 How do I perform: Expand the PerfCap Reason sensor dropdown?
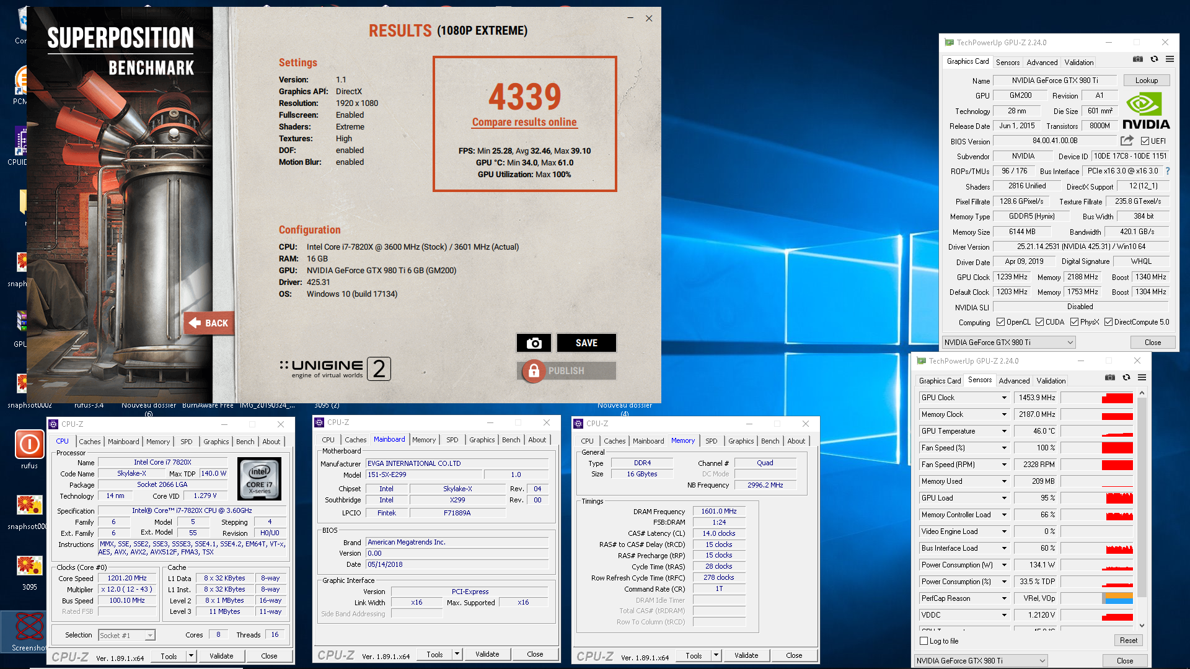tap(1004, 598)
